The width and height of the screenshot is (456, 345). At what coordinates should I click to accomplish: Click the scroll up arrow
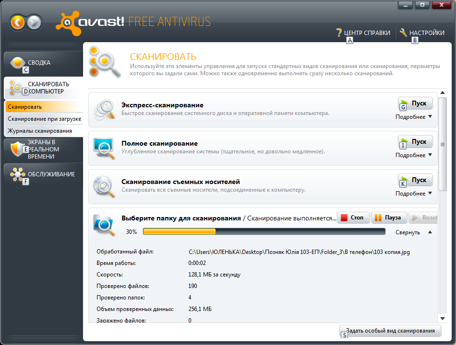tap(443, 92)
